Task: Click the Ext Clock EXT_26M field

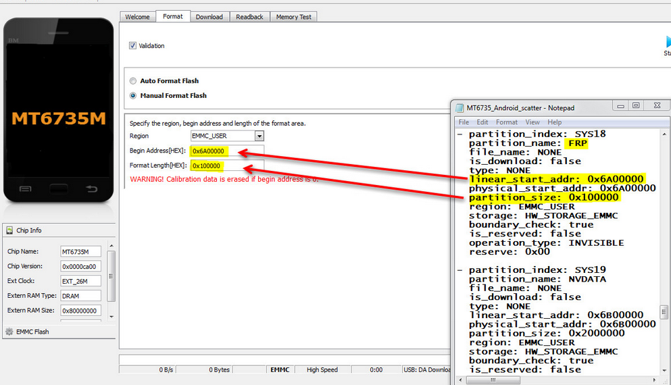Action: click(81, 281)
